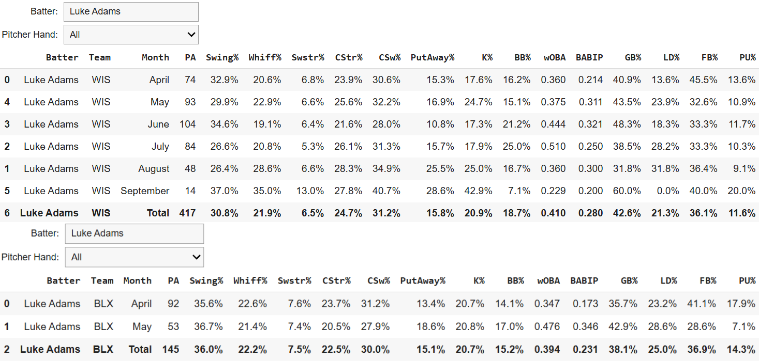Select the wOBA header in the BLX table
The image size is (759, 361).
(547, 281)
